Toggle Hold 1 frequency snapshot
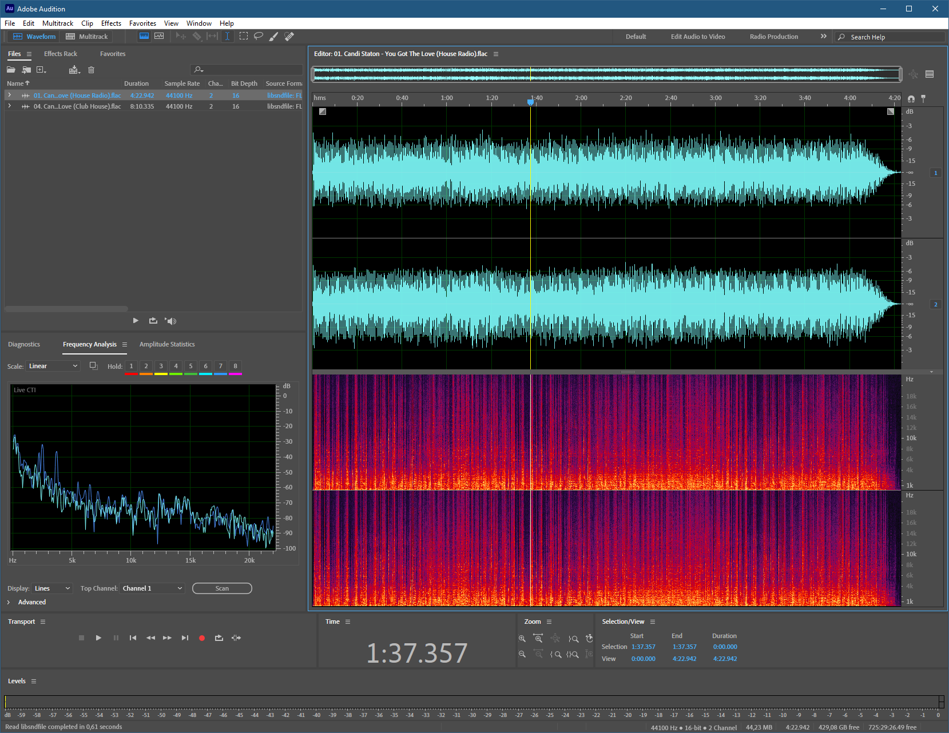949x733 pixels. coord(131,366)
